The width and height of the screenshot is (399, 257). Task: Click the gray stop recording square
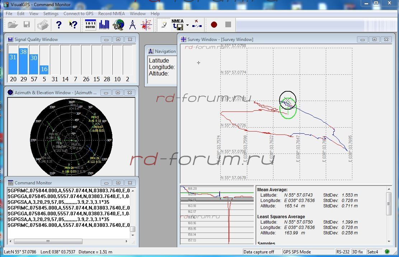pyautogui.click(x=228, y=24)
